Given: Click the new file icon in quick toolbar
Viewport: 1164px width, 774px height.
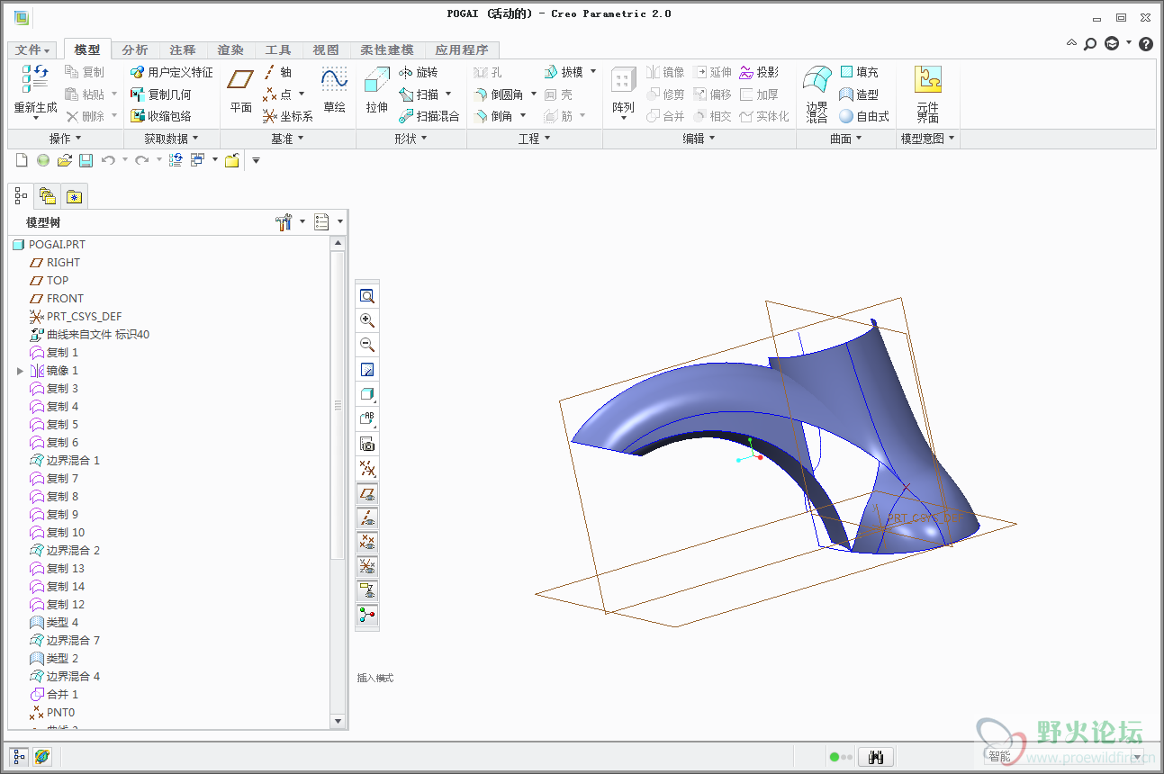Looking at the screenshot, I should pos(23,160).
